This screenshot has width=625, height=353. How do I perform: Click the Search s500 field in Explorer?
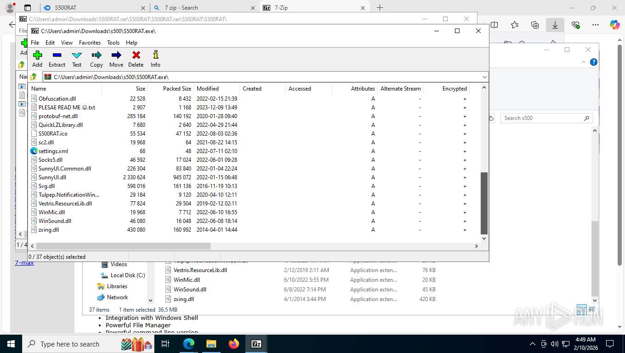point(546,118)
